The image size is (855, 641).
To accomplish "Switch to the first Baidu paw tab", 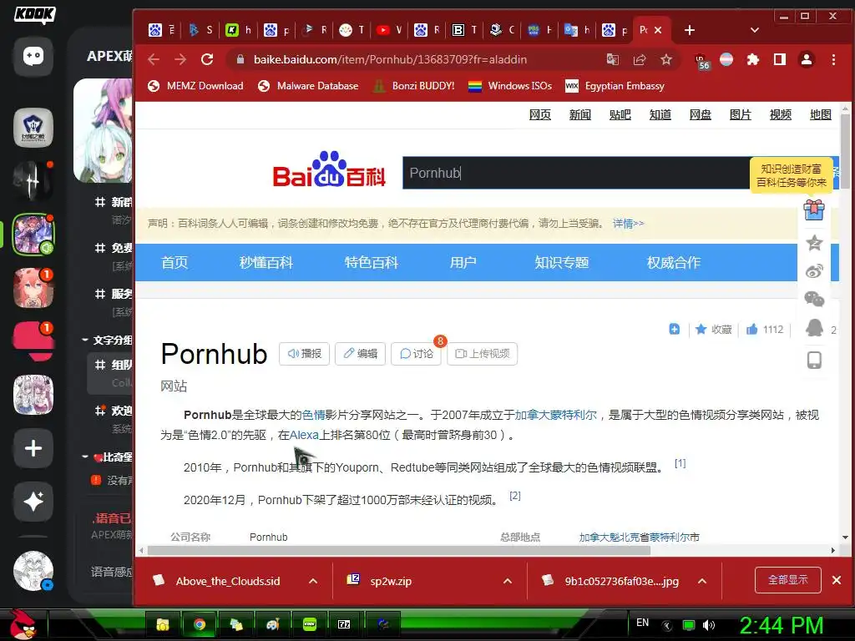I will [161, 30].
